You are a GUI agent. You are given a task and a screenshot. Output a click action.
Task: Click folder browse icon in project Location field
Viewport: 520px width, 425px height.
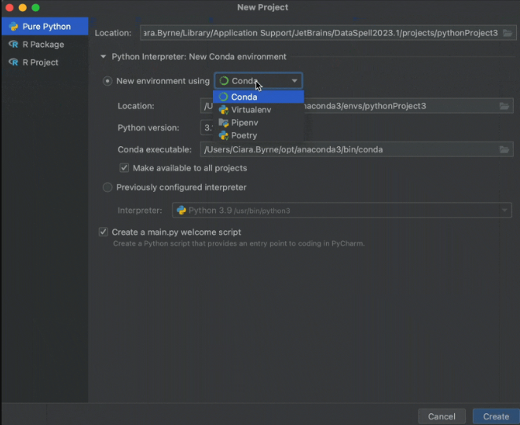pos(508,33)
